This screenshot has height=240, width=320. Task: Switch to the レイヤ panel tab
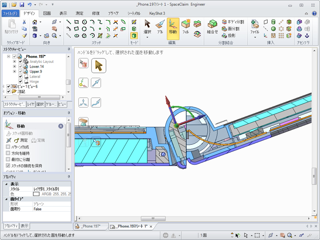pyautogui.click(x=31, y=104)
